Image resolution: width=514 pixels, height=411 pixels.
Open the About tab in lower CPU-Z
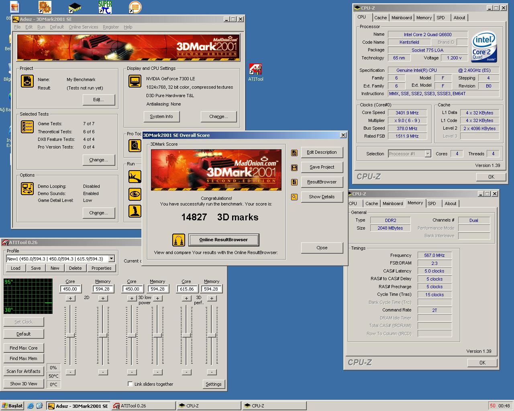pyautogui.click(x=451, y=203)
